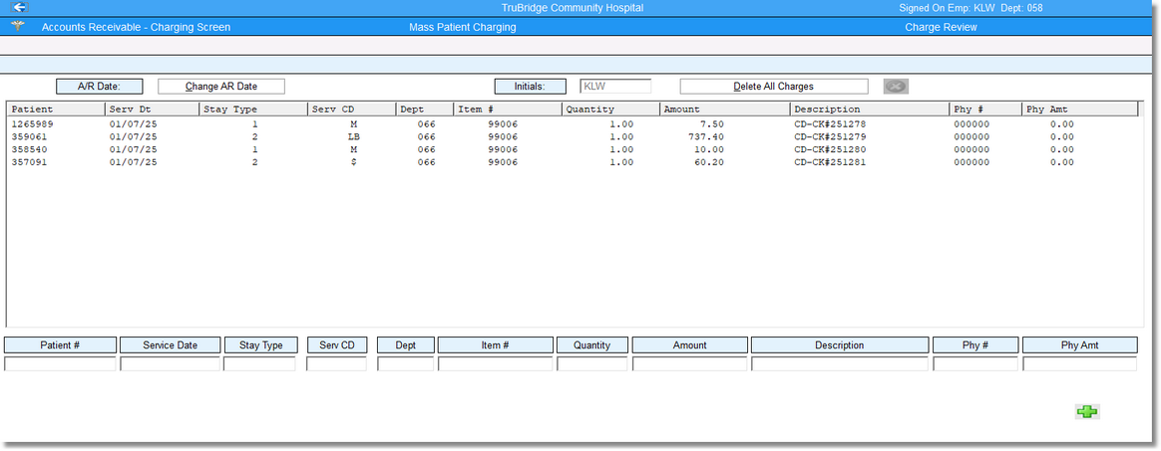Viewport: 1161px width, 451px height.
Task: Click Accounts Receivable - Charging Screen title
Action: point(136,27)
